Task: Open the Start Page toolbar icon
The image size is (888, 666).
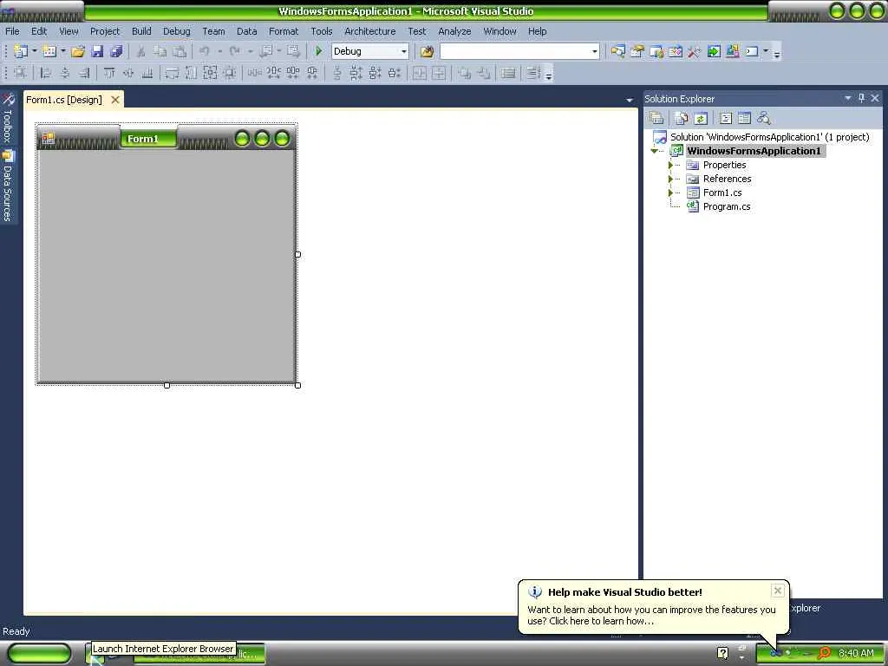Action: (x=714, y=51)
